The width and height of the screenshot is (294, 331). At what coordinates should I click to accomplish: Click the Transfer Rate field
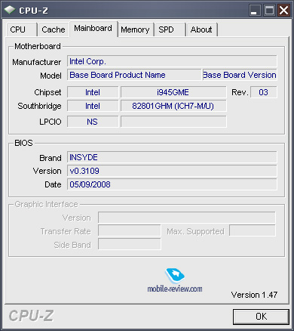[130, 231]
